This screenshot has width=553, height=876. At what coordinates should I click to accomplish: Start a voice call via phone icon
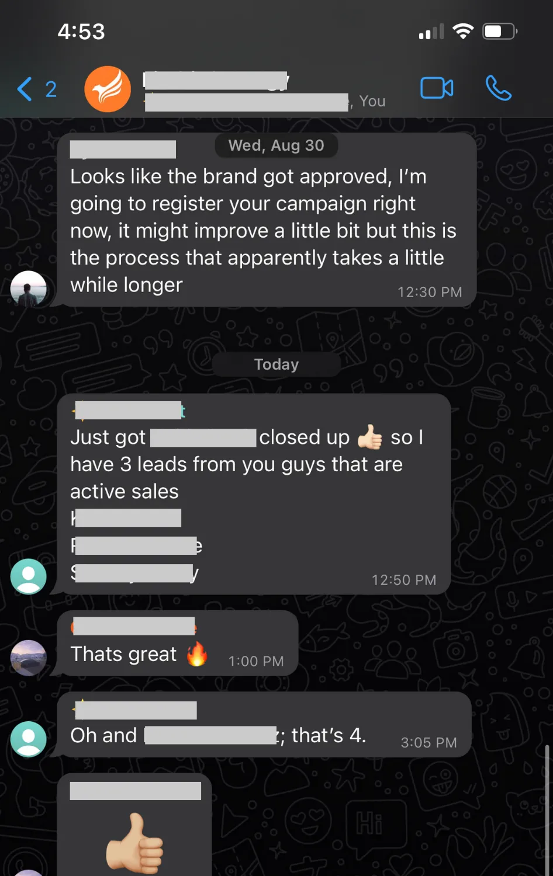pos(499,89)
